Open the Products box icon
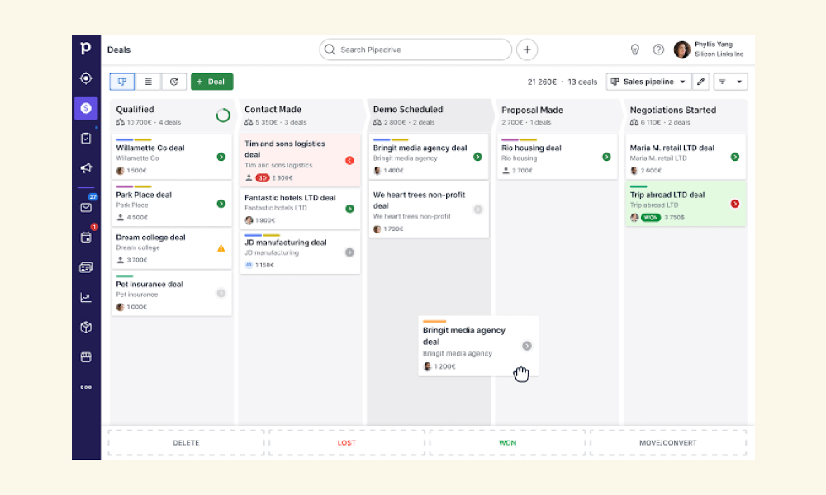The image size is (826, 495). (x=86, y=328)
